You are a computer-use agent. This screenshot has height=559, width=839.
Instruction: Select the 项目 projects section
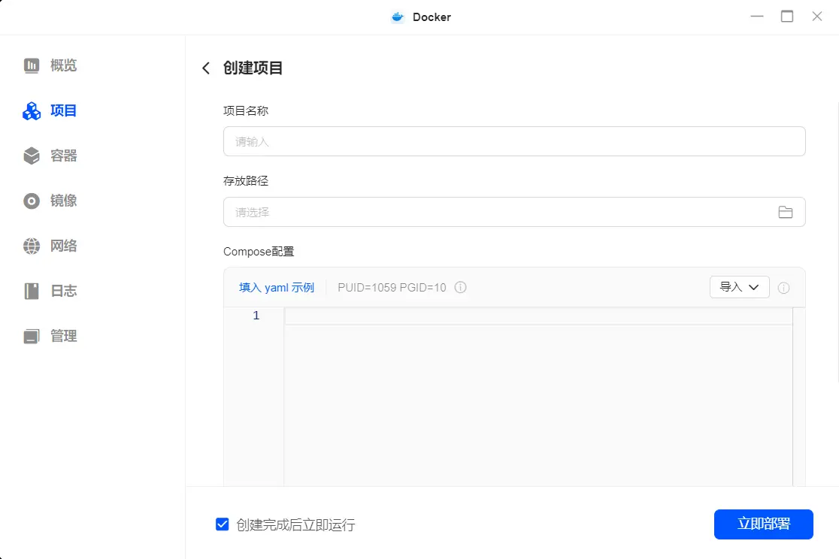49,110
